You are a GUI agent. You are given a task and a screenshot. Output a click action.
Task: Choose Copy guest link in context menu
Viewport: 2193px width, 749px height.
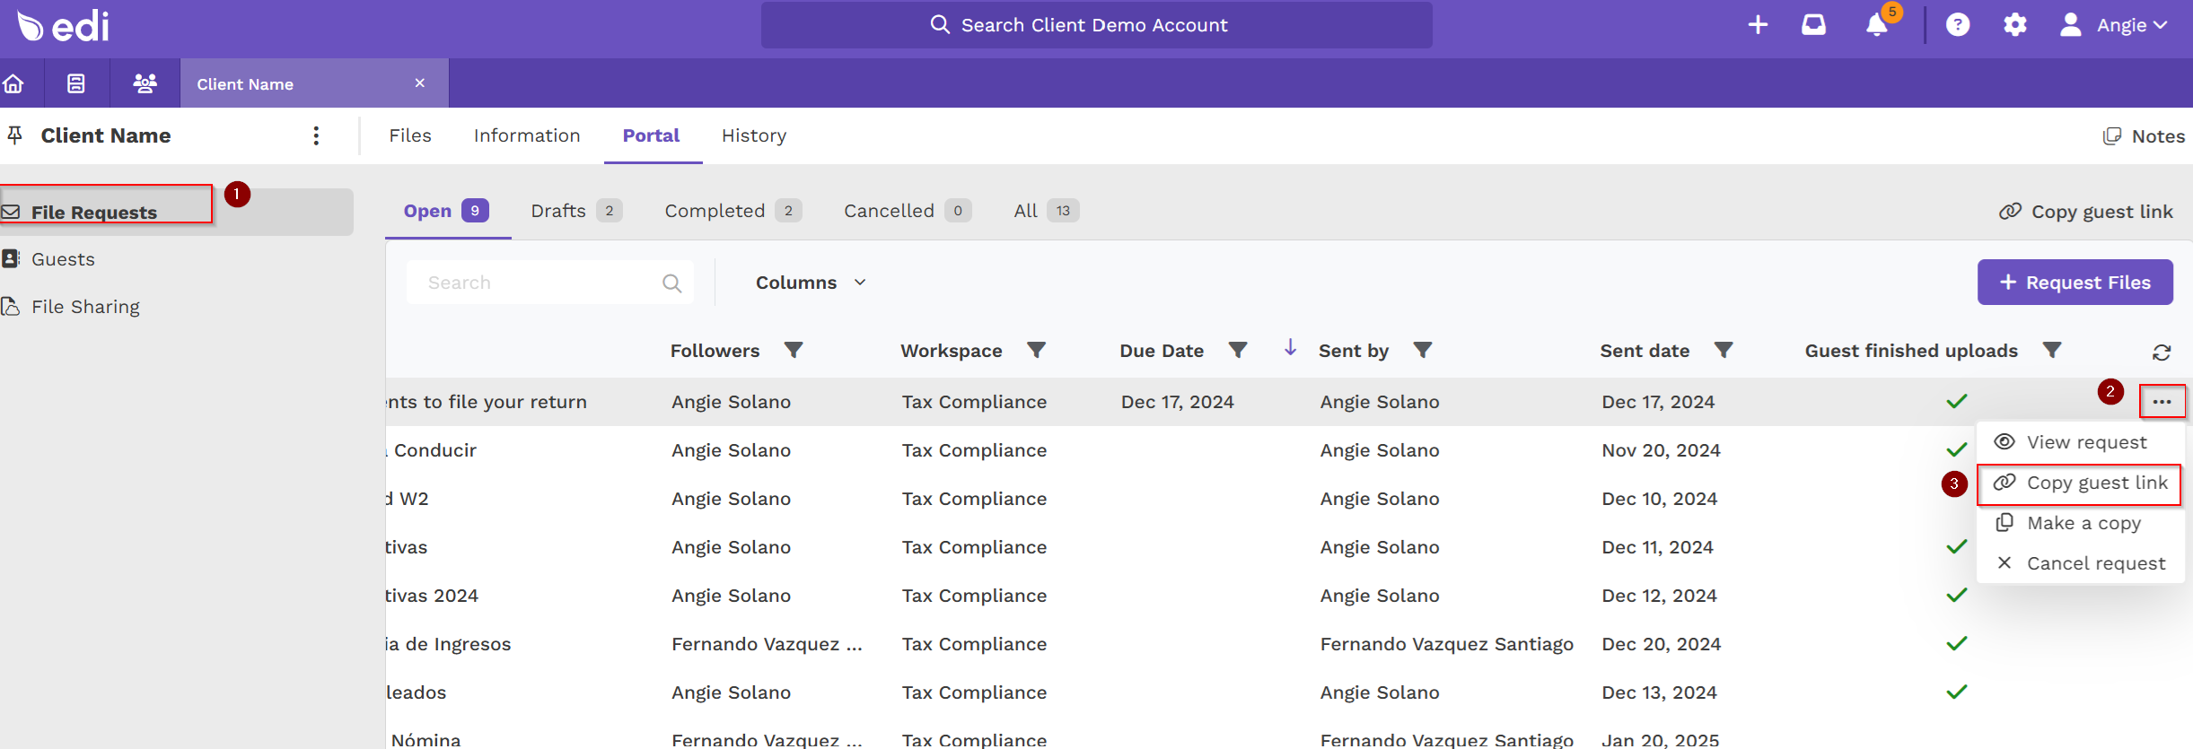click(2080, 483)
